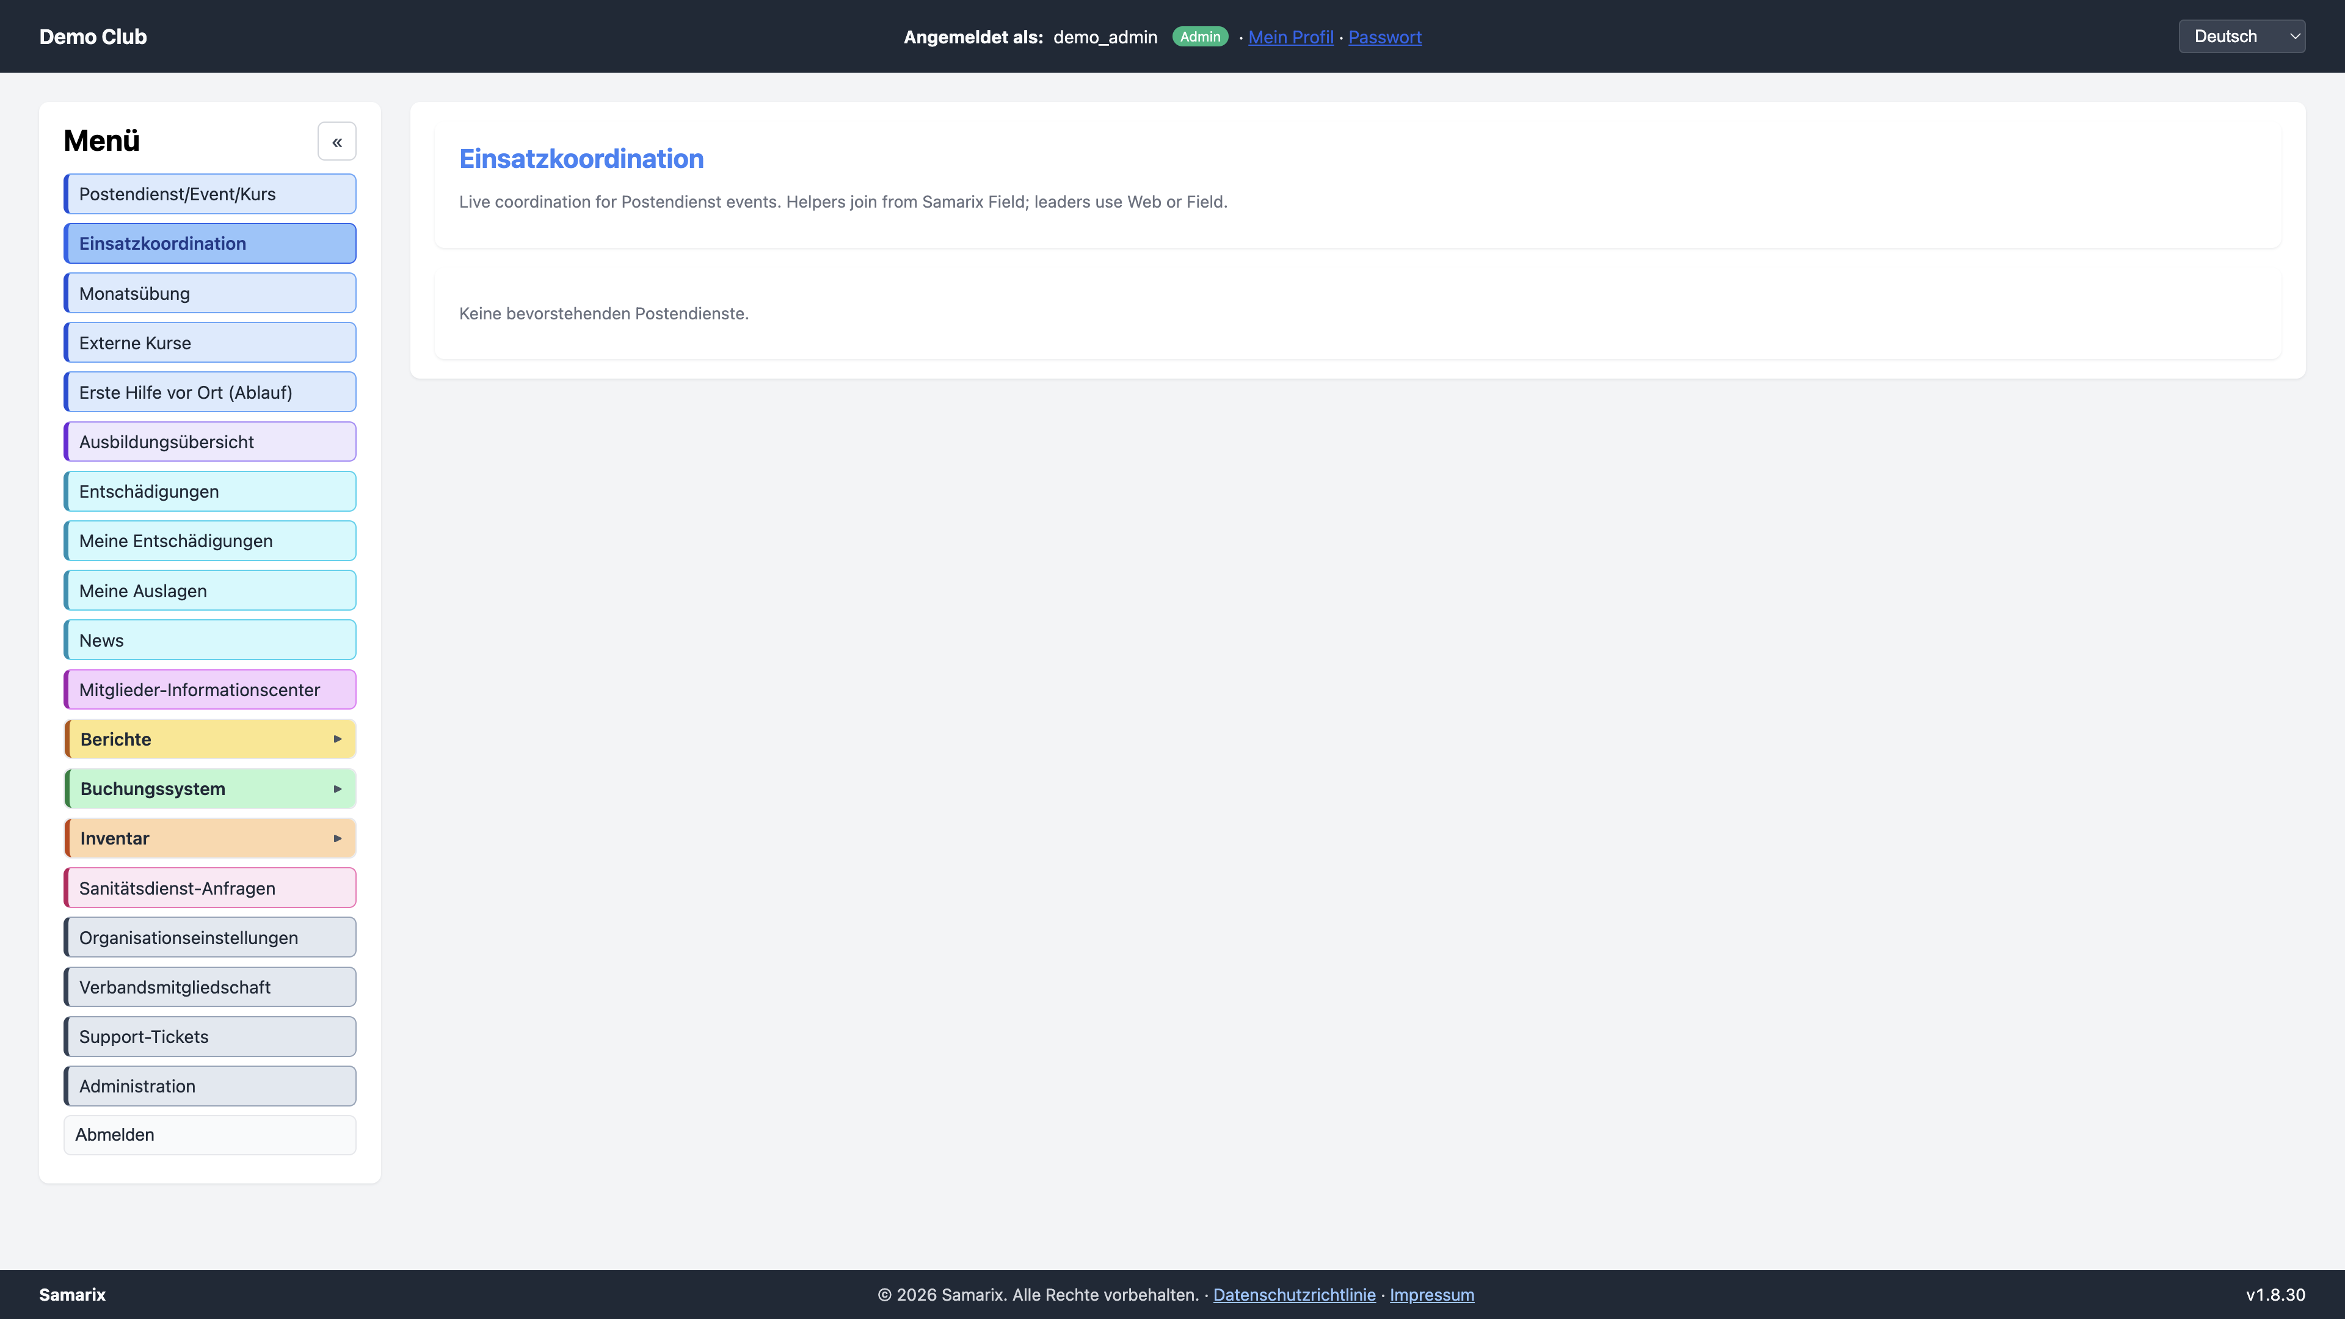Click the demo_admin username text

[1105, 37]
